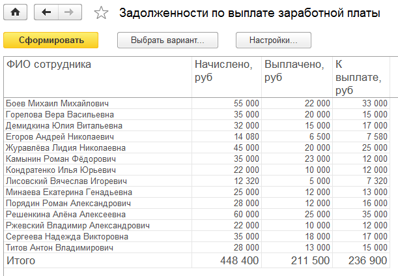Go to the home page icon
The image size is (398, 276).
click(15, 12)
